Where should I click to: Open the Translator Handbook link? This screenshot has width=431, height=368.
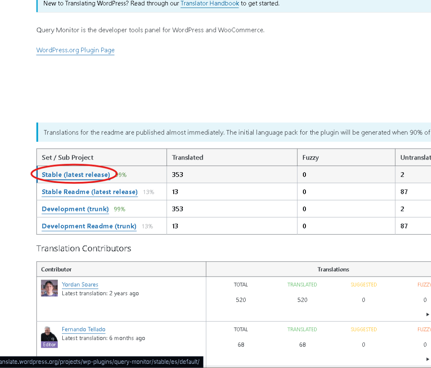[209, 3]
